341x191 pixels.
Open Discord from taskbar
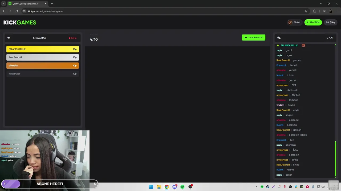tap(174, 187)
